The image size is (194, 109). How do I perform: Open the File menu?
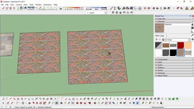pyautogui.click(x=2, y=5)
